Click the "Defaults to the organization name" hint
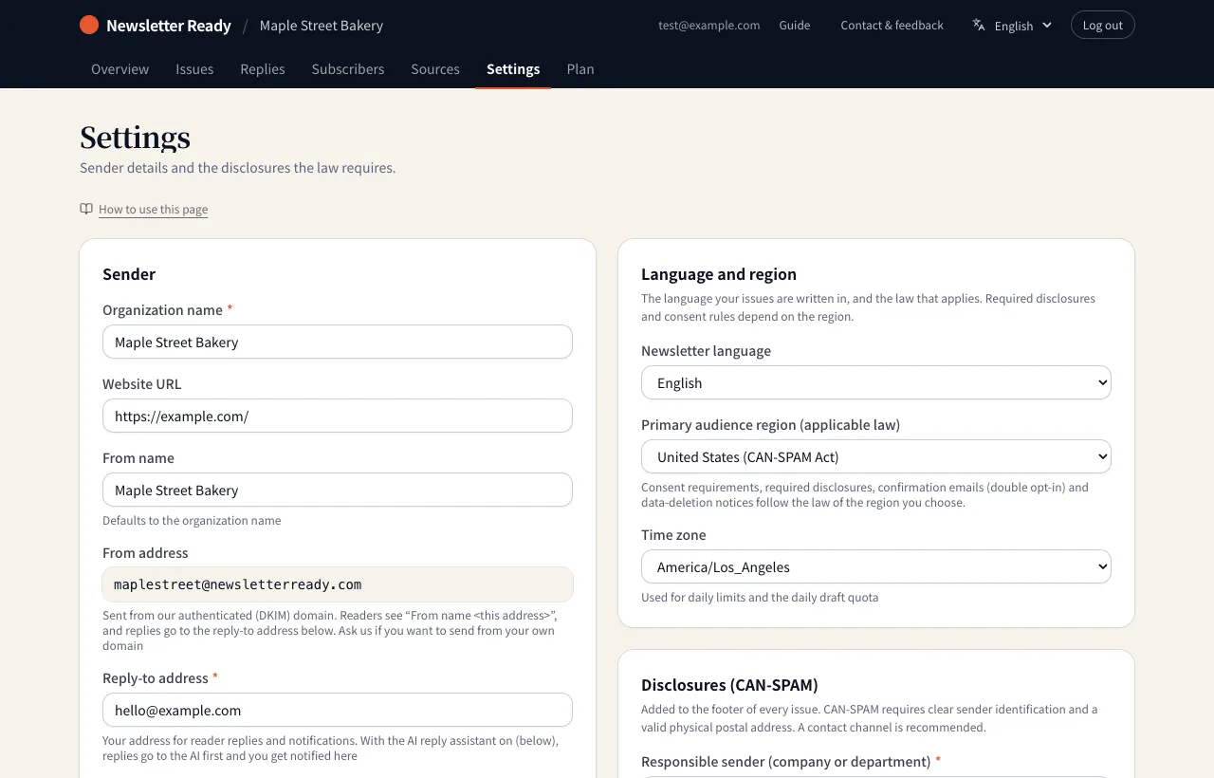 coord(192,520)
